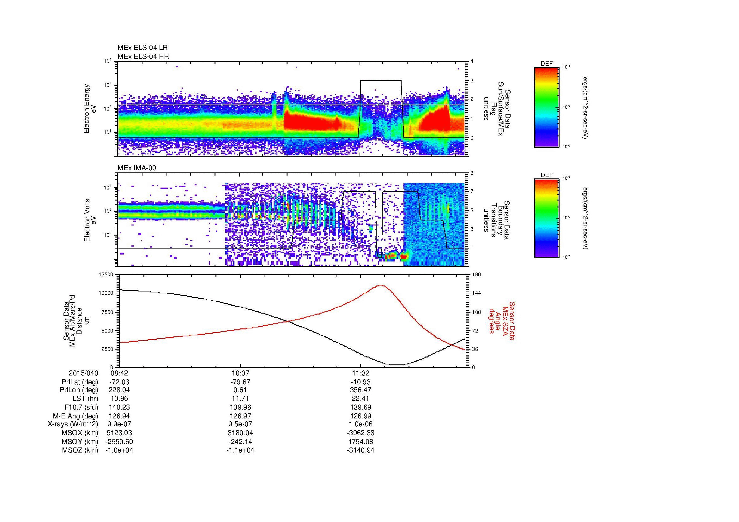
Task: Click the X-rays value '1.0e-06'
Action: coord(360,424)
